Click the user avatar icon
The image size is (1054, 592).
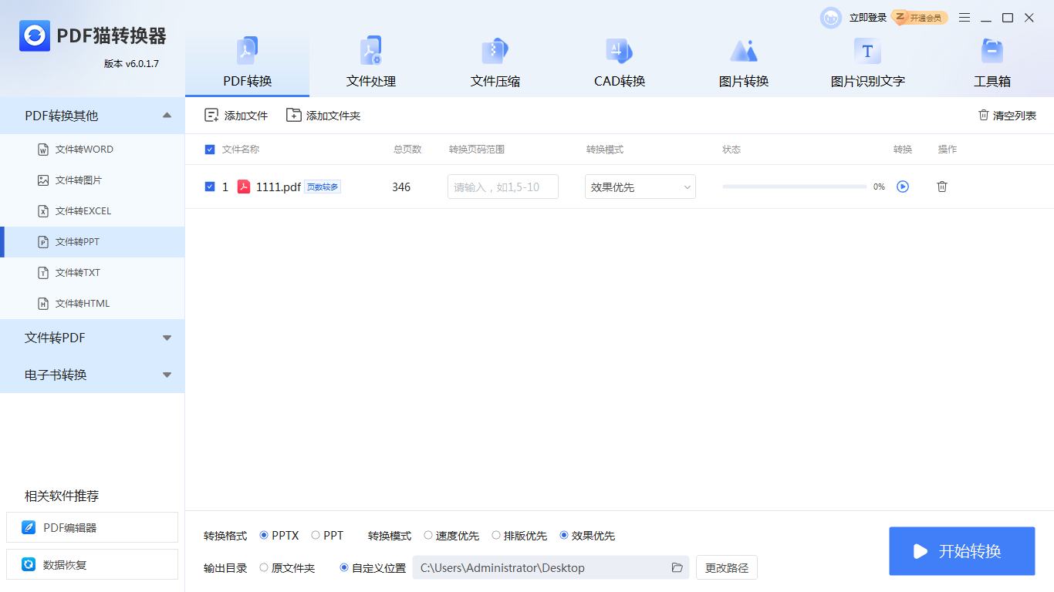tap(831, 18)
